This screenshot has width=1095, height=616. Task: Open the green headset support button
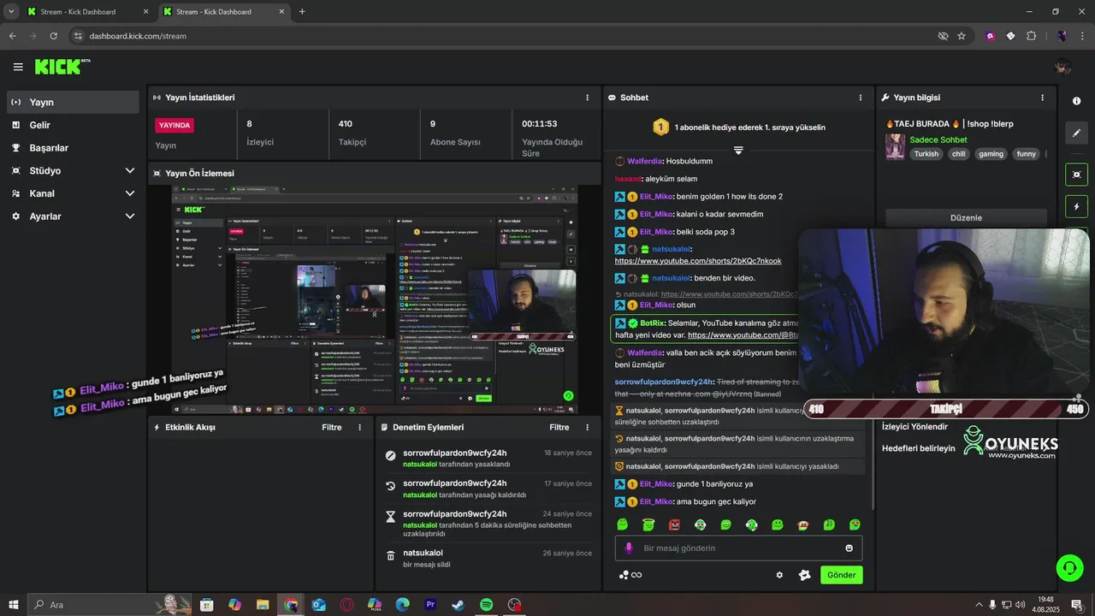click(x=1068, y=567)
